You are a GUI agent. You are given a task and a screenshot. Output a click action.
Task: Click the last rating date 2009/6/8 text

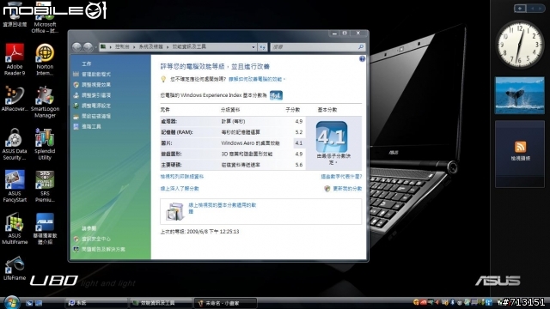point(199,232)
